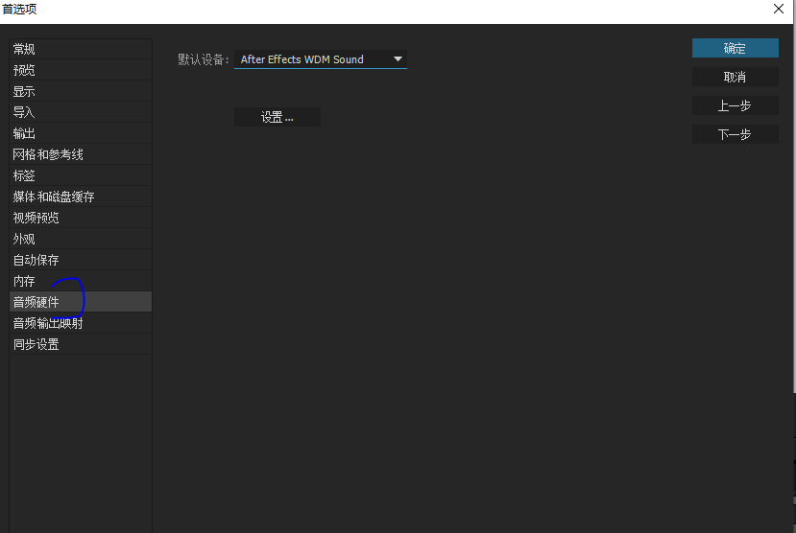Screen dimensions: 796x533
Task: Click the 设置... button
Action: click(277, 118)
